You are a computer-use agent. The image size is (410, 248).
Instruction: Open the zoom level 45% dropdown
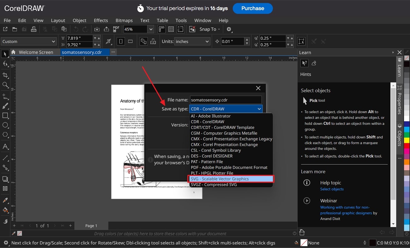point(151,29)
